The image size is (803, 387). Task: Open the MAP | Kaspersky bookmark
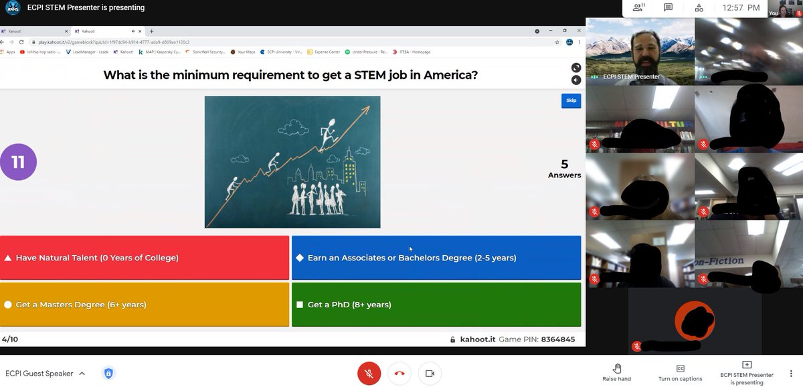tap(159, 52)
